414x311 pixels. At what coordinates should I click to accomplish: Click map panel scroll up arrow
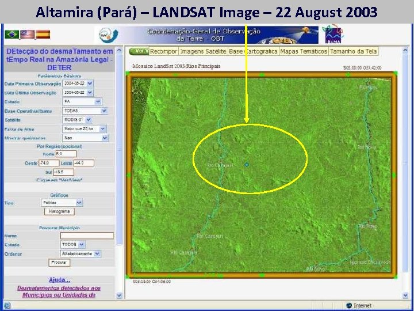pyautogui.click(x=405, y=50)
